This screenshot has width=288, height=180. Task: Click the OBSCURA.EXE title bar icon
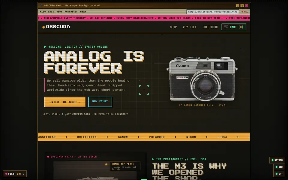coord(41,5)
